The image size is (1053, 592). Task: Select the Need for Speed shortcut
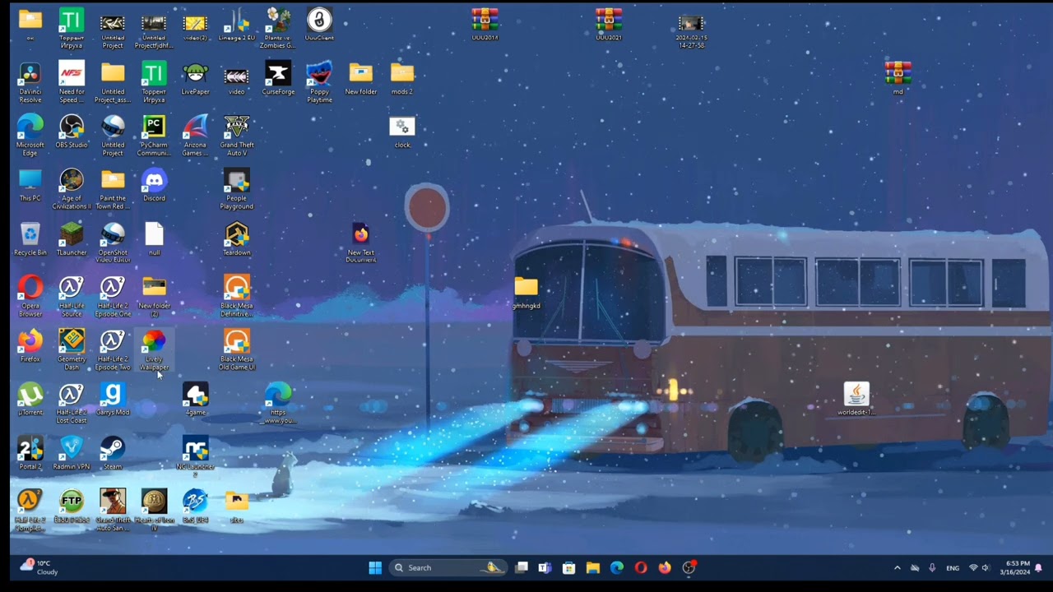72,82
